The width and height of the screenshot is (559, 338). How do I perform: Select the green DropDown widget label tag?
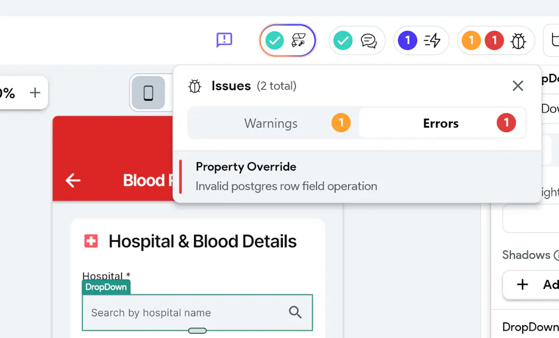(x=106, y=287)
